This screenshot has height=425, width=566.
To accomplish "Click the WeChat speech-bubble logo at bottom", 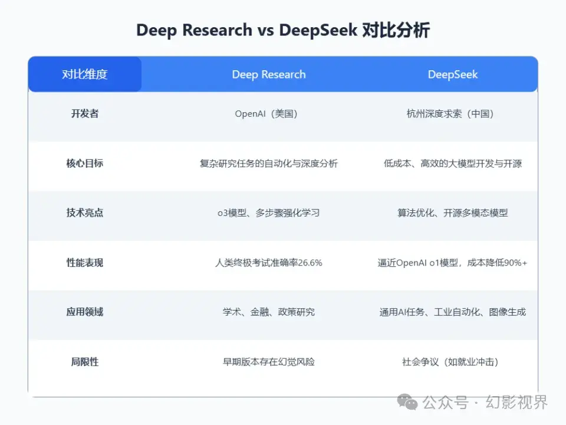I will click(407, 405).
